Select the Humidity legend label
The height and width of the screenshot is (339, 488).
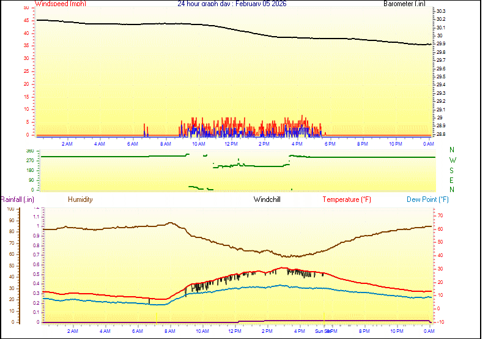[80, 199]
